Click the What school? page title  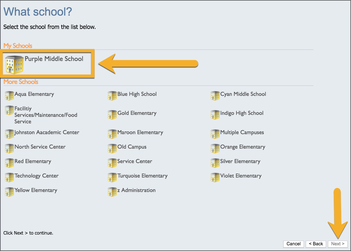pyautogui.click(x=38, y=12)
